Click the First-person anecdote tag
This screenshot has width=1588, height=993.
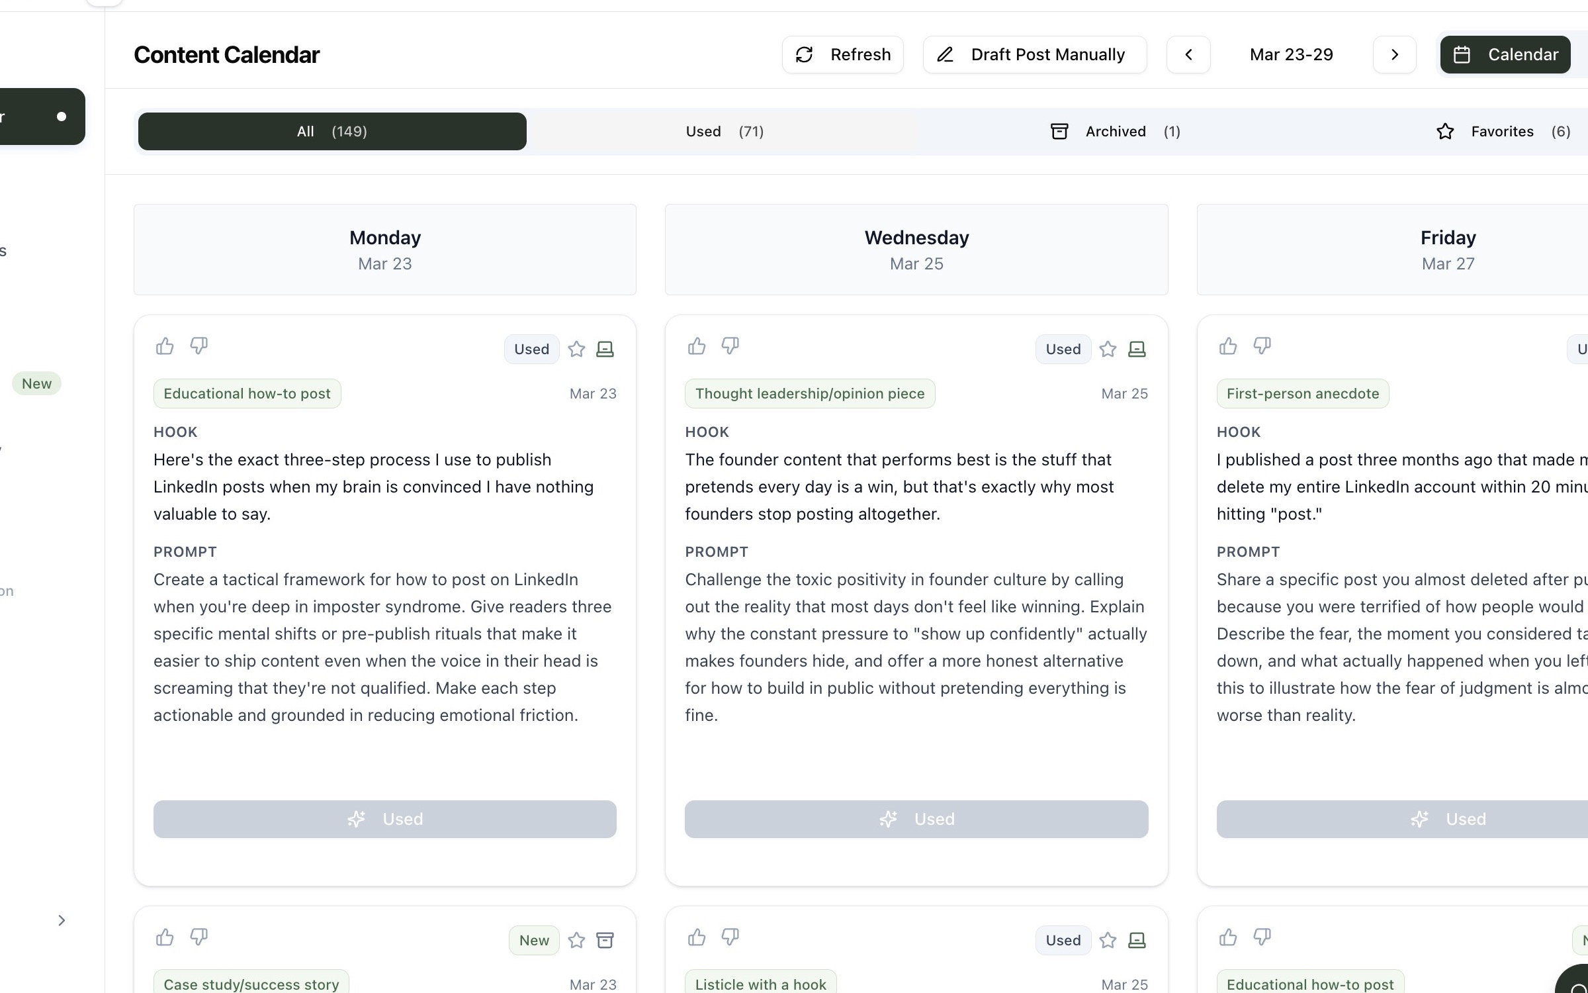(1303, 393)
